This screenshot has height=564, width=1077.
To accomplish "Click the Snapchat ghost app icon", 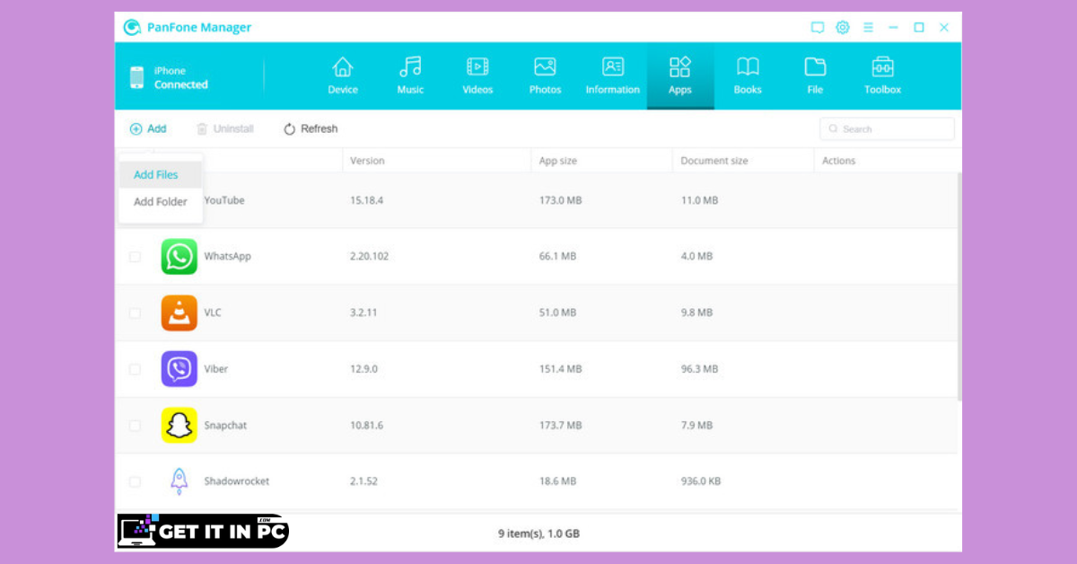I will click(179, 426).
